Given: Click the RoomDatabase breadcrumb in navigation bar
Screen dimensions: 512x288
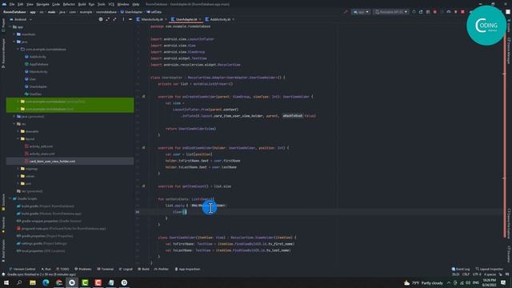Looking at the screenshot, I should [14, 12].
